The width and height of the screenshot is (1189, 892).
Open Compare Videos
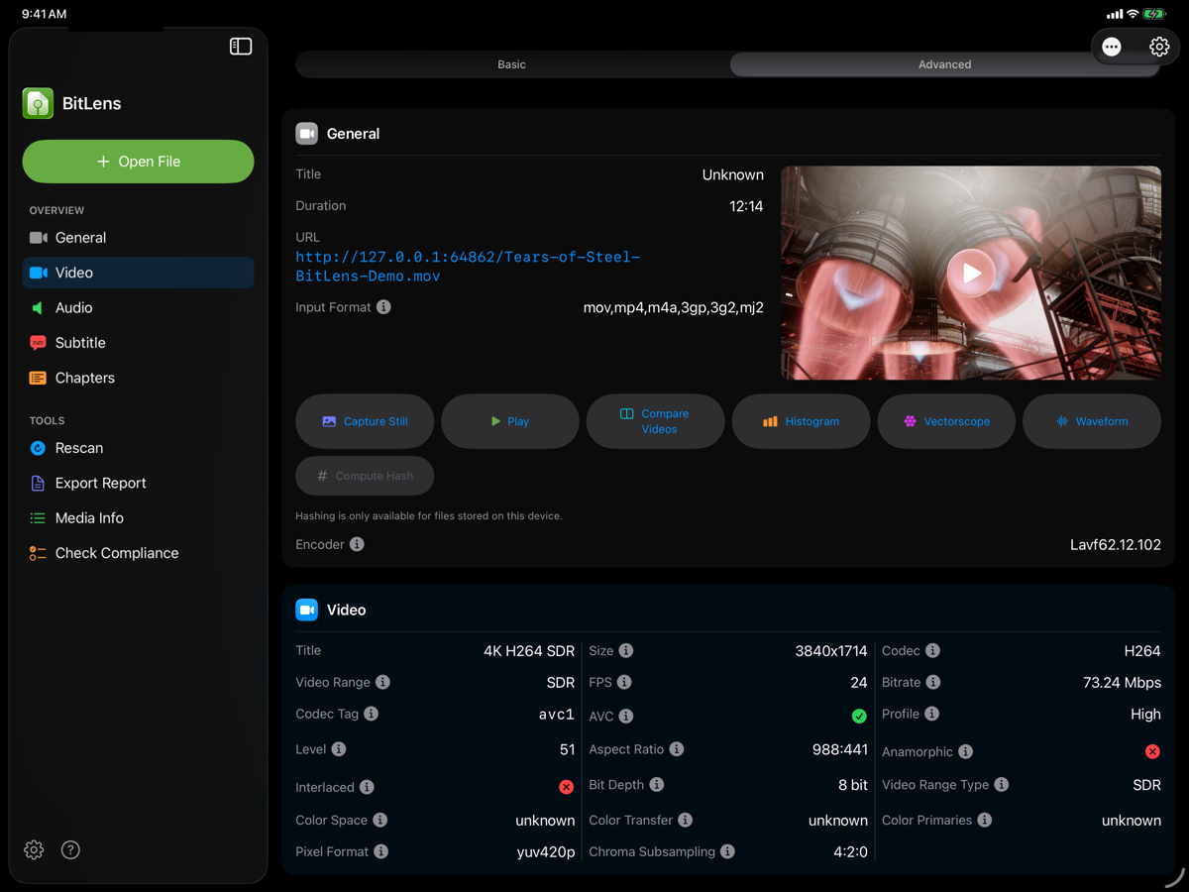(x=656, y=421)
